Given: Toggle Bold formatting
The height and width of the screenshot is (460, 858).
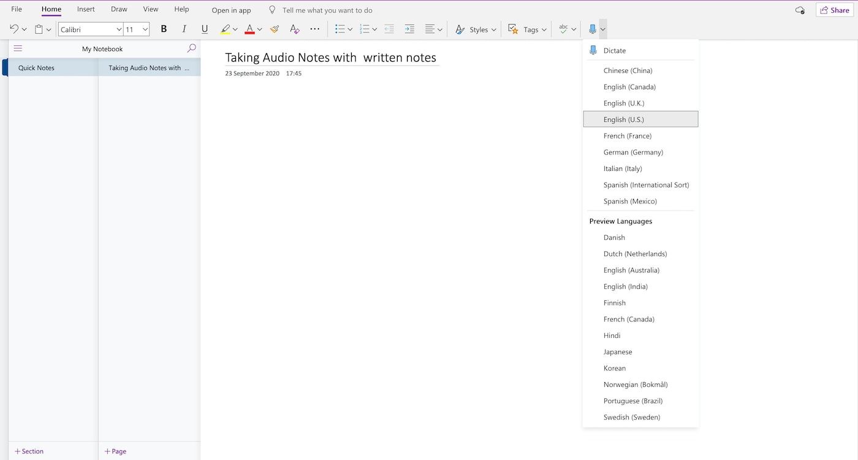Looking at the screenshot, I should click(x=164, y=29).
